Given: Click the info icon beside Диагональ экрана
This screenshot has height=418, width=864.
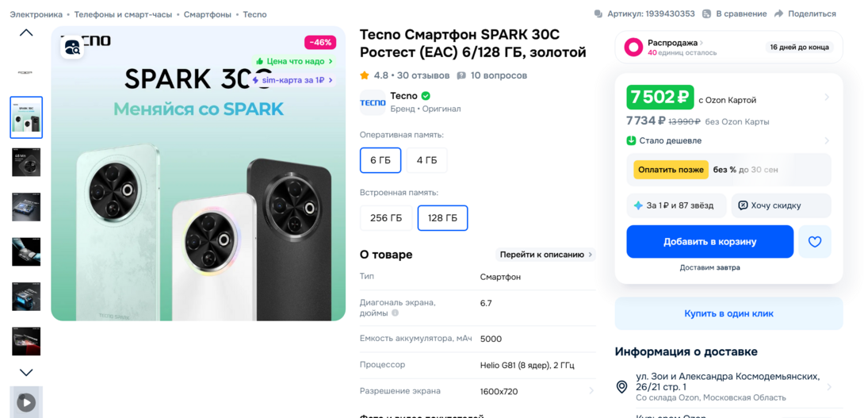Looking at the screenshot, I should 395,313.
